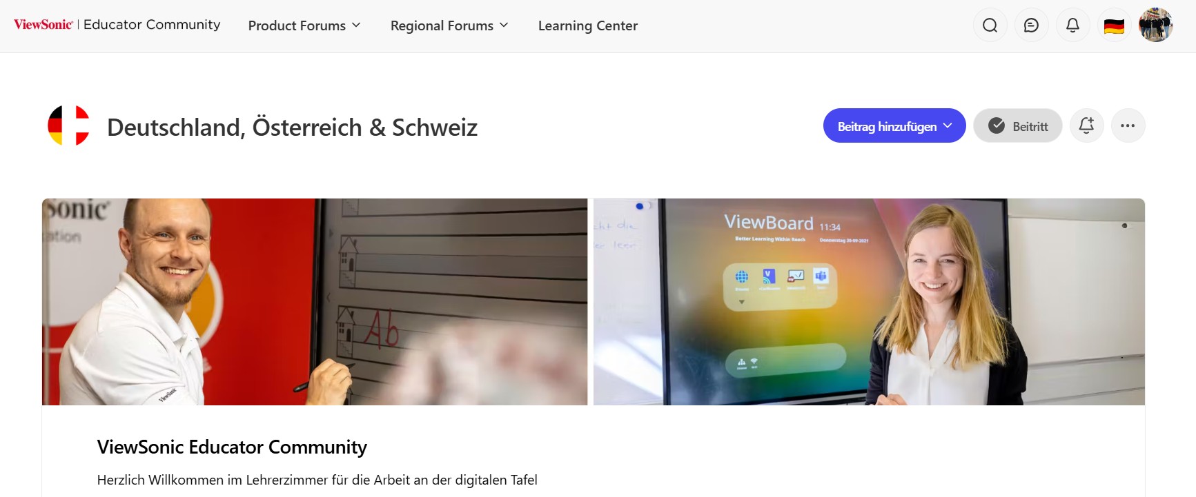This screenshot has height=497, width=1196.
Task: Click the bell-plus subscribe notification icon
Action: [1086, 125]
